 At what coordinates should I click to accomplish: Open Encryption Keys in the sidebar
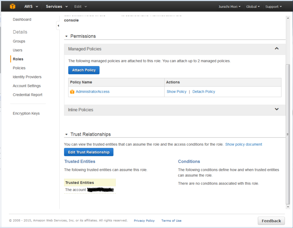(26, 113)
